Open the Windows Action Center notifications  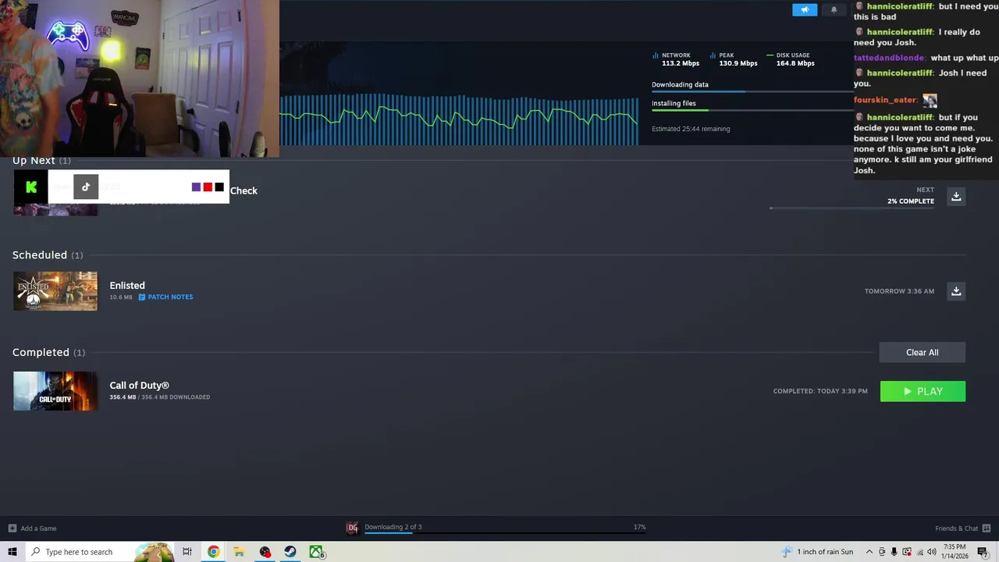983,552
